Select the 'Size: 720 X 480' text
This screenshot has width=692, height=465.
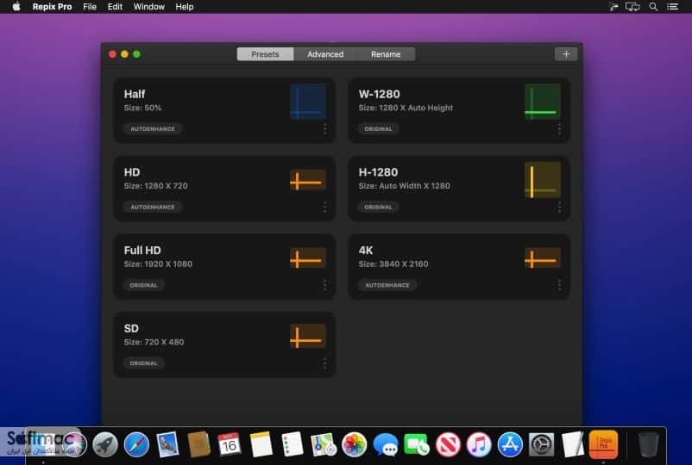tap(154, 342)
